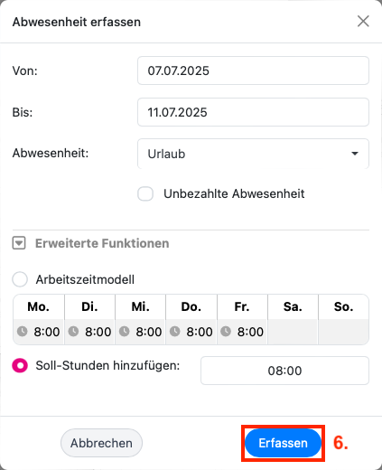Screen dimensions: 382x470
Task: Select Soll-Stunden hinzufügen radio button
Action: pyautogui.click(x=20, y=366)
